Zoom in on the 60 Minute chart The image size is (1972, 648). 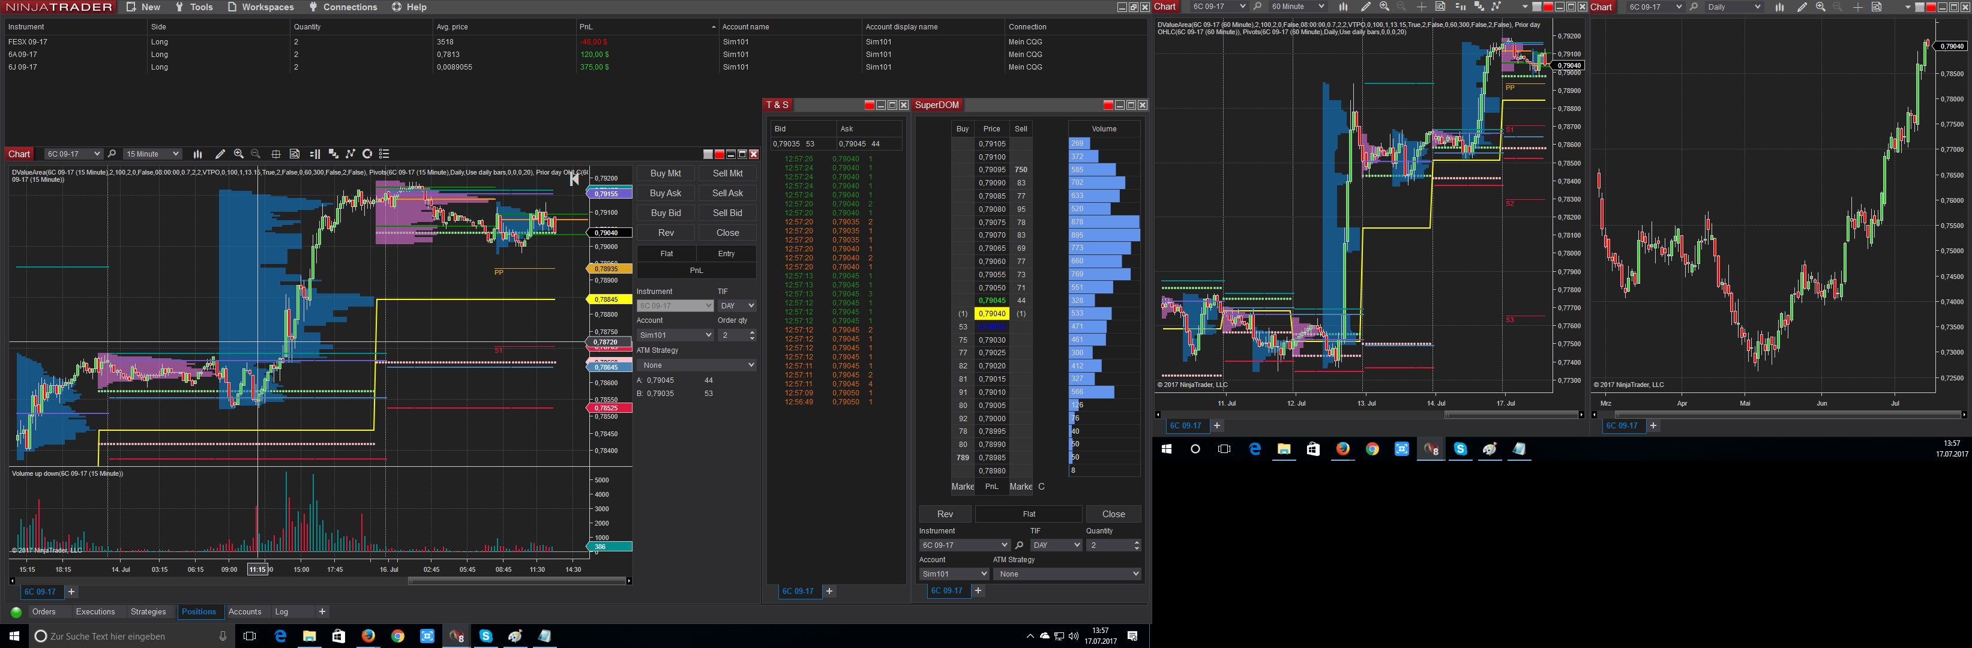point(1384,7)
